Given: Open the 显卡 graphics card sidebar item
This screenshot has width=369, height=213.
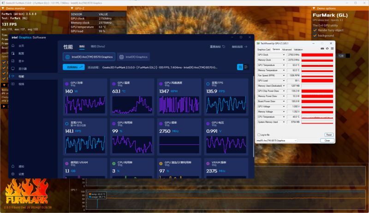Looking at the screenshot, I should 13,61.
